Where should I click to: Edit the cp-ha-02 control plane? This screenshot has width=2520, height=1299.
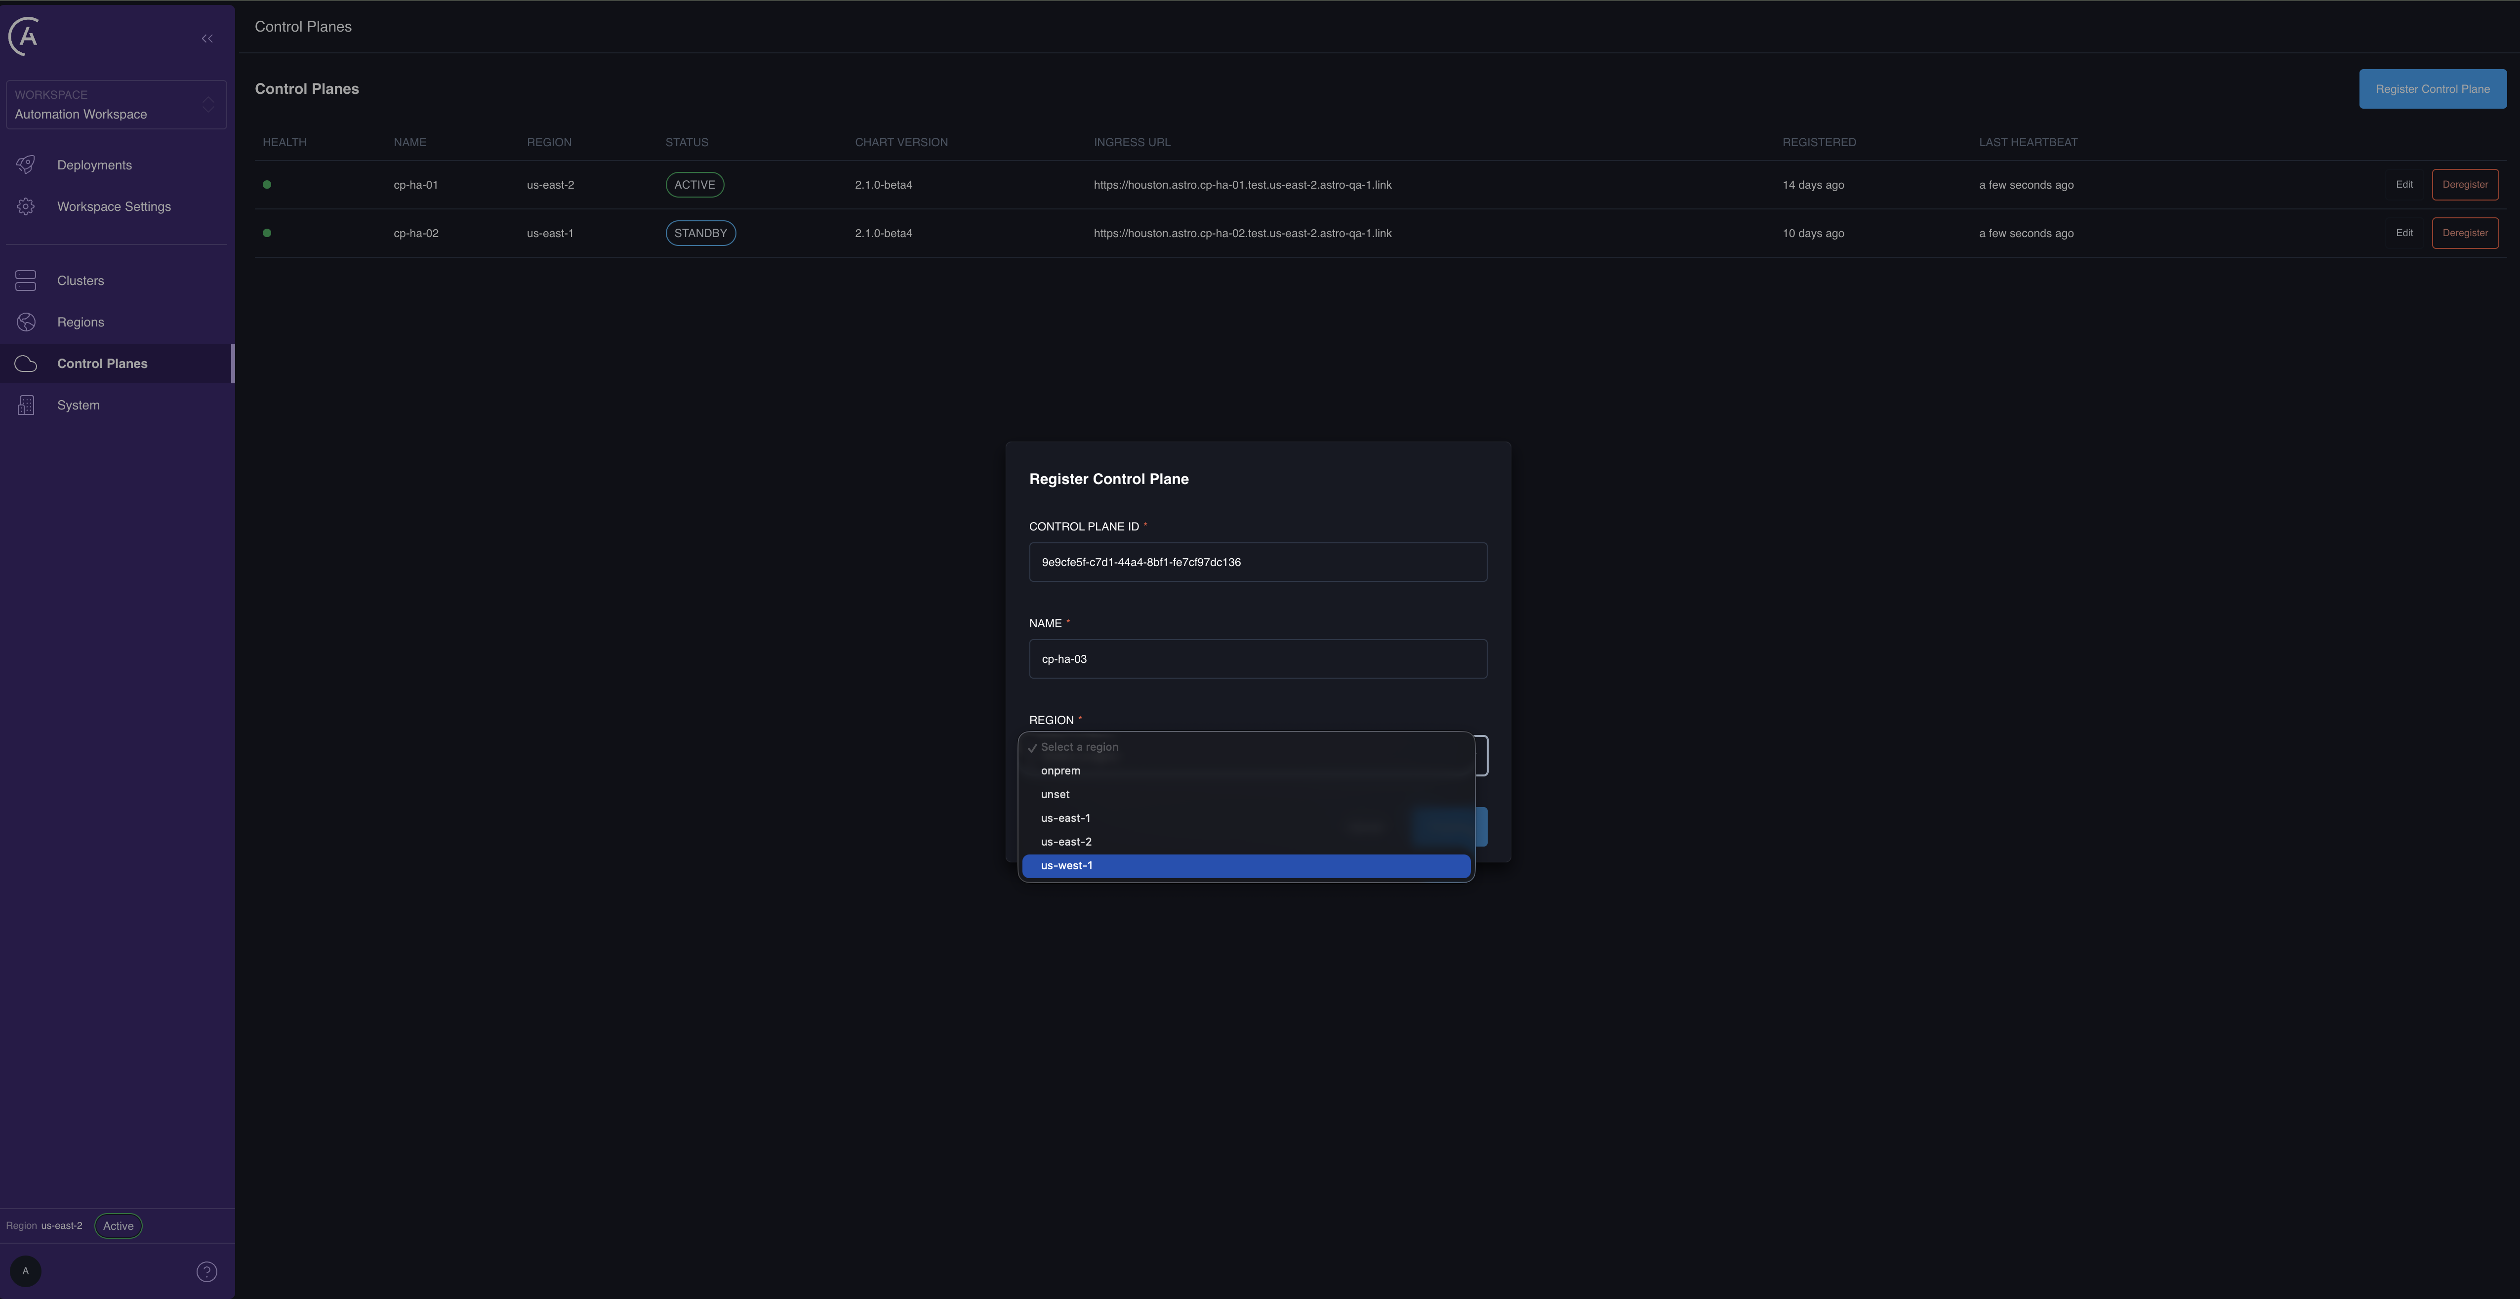click(x=2403, y=233)
